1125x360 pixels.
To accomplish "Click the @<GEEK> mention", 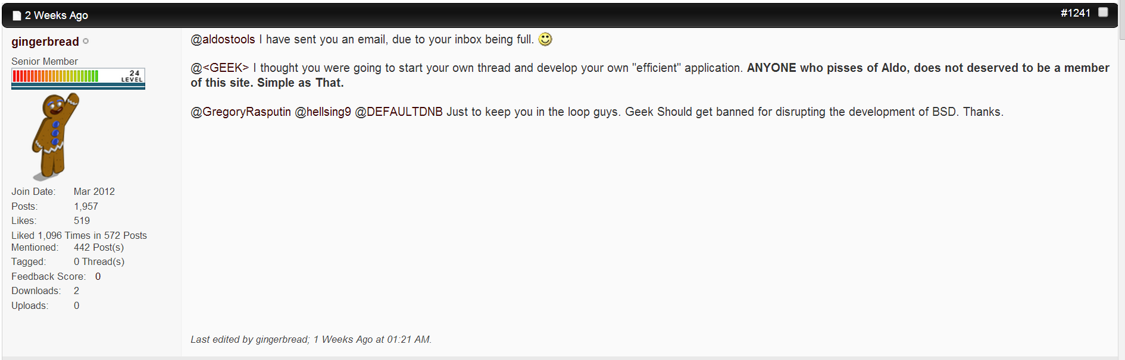I will pyautogui.click(x=220, y=68).
